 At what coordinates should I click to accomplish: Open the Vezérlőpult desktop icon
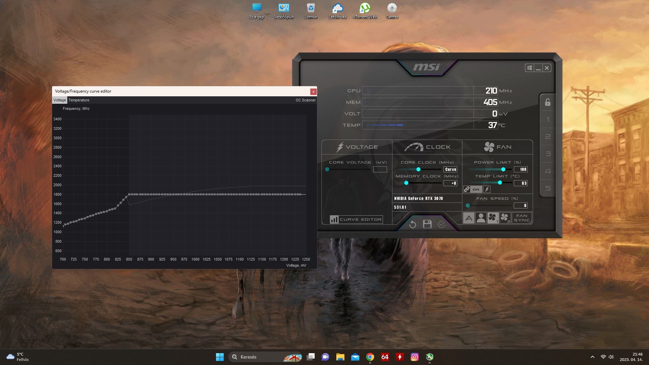coord(284,11)
